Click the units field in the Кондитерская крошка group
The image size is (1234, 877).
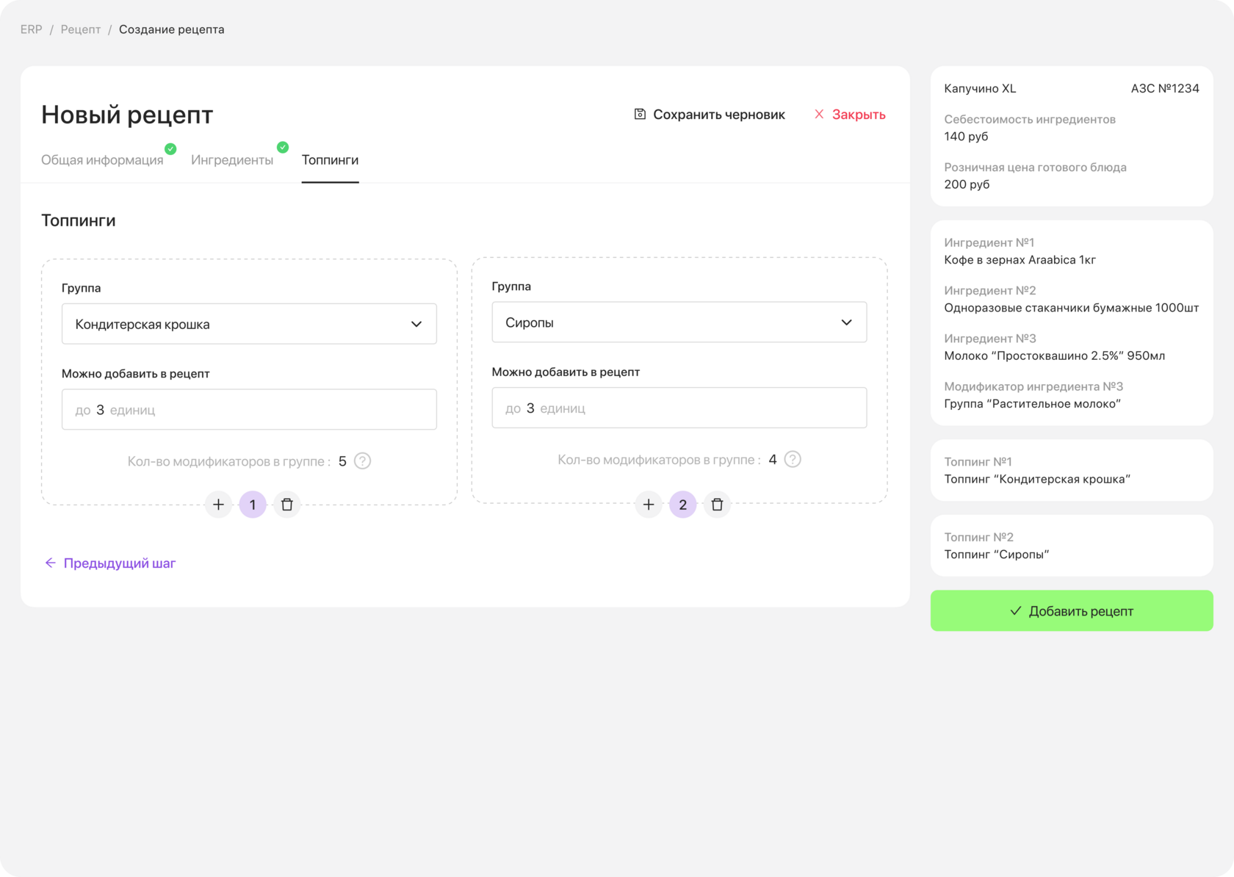point(249,410)
